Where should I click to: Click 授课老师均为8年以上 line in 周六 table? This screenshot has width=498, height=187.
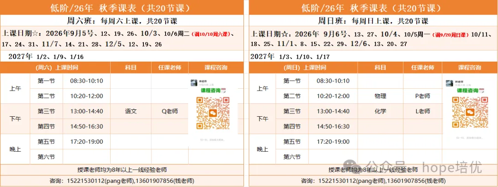122,169
